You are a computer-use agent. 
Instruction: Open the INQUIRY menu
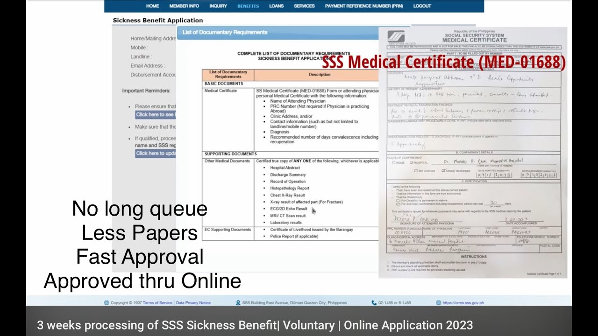(218, 6)
